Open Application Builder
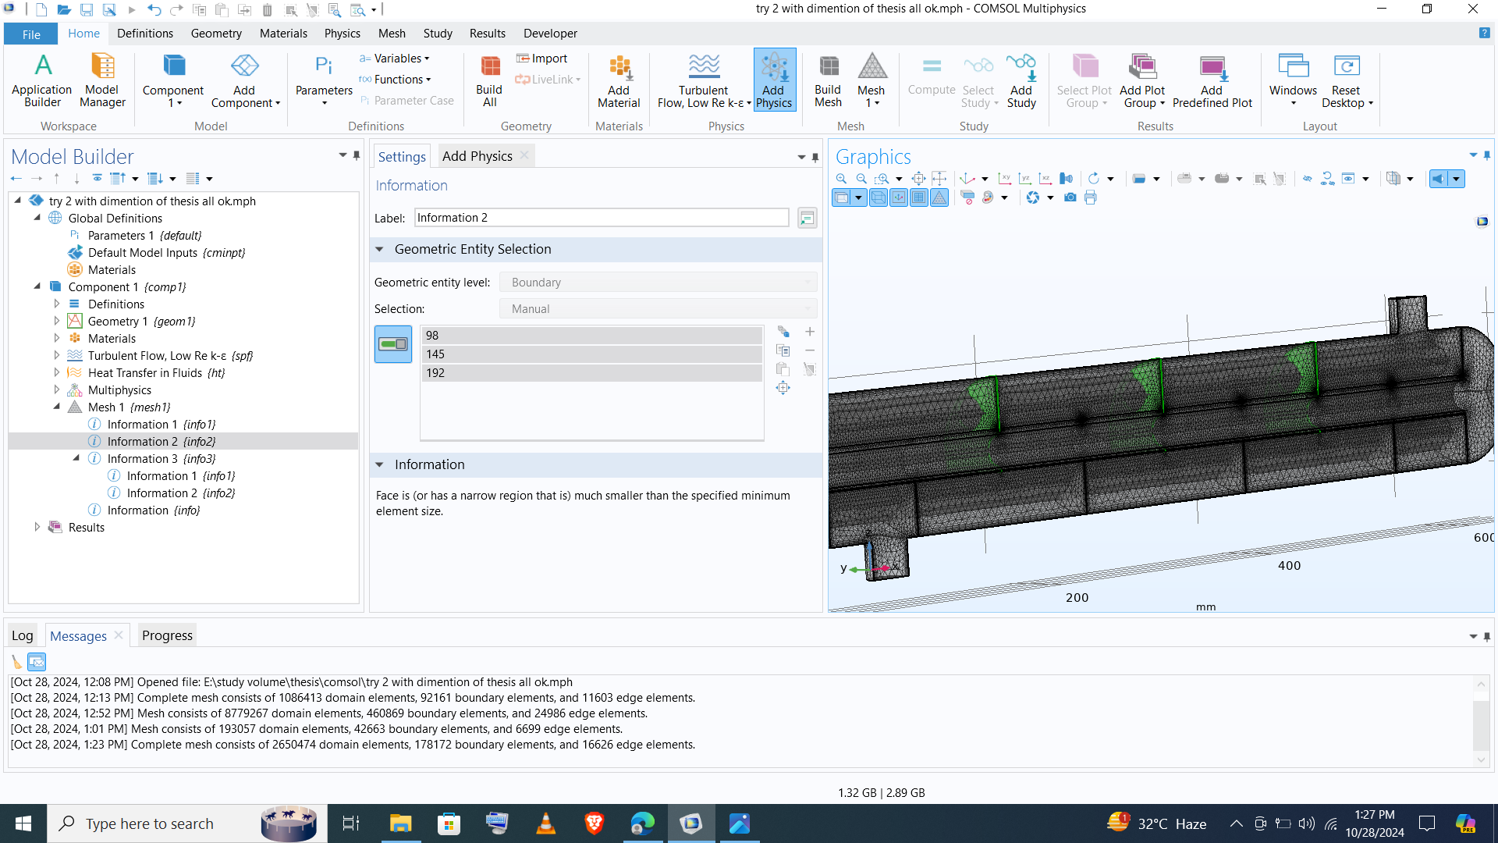 (x=42, y=80)
